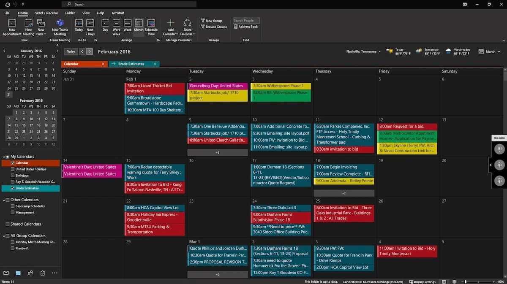Screen dimensions: 507x284
Task: Open the Send / Receive tab
Action: click(x=46, y=13)
